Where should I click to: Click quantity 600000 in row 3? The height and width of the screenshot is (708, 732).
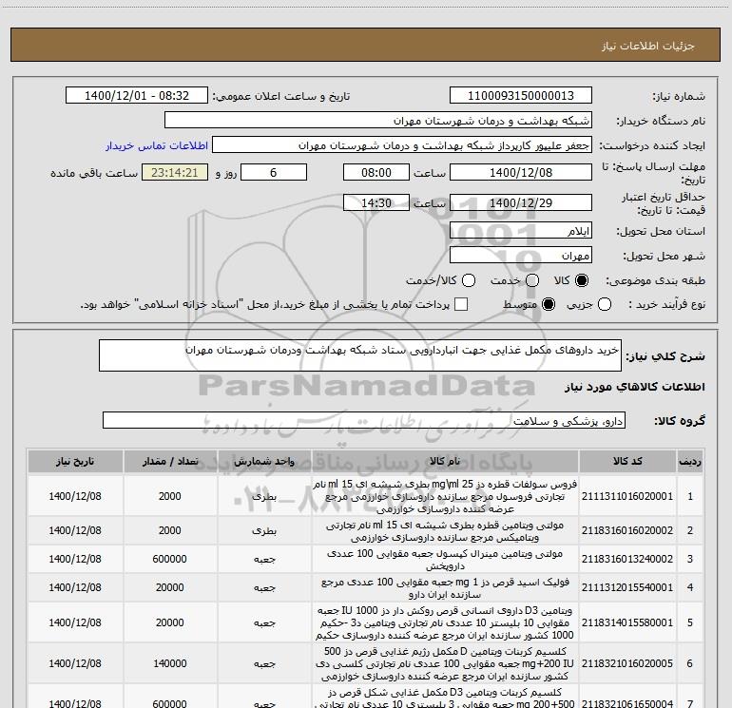[x=170, y=559]
